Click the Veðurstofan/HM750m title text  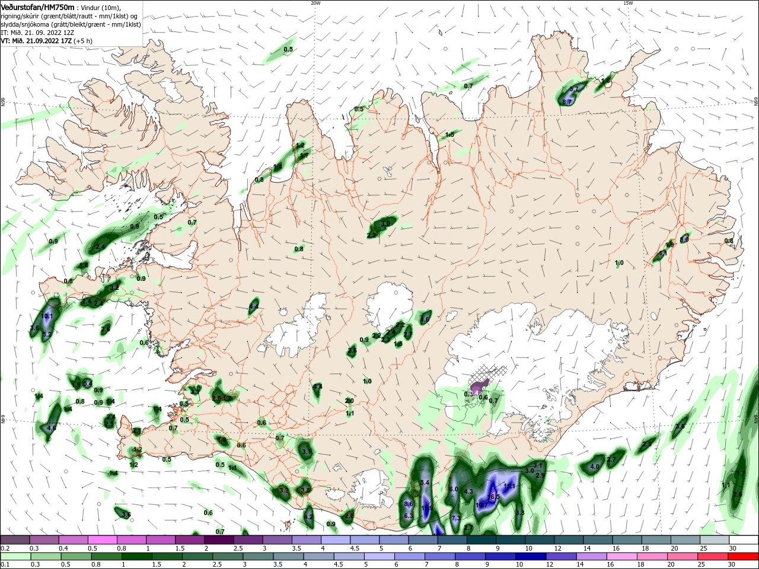pos(37,7)
